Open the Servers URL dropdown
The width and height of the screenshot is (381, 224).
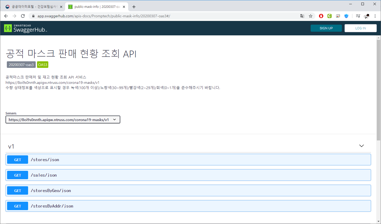(x=63, y=119)
